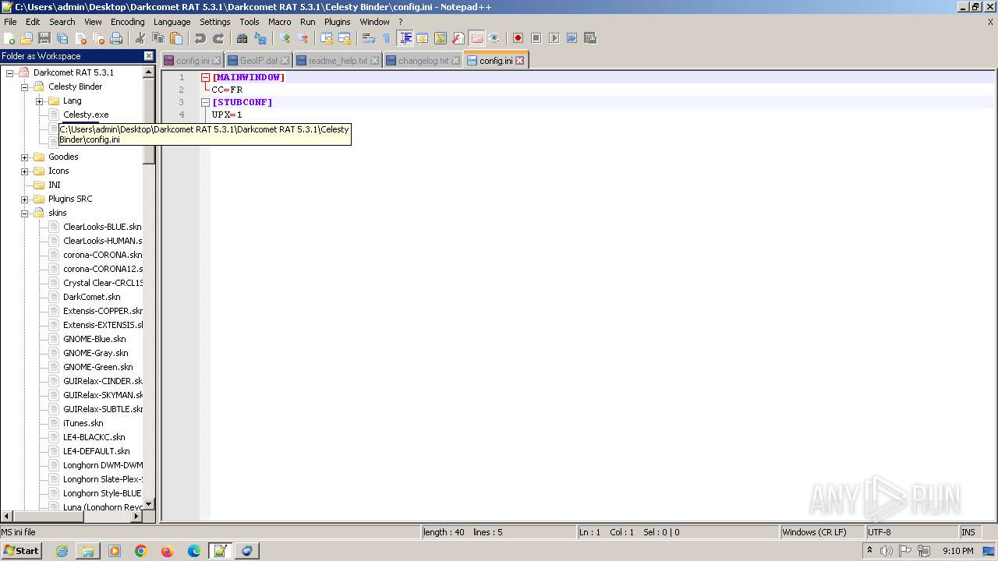Click the Redo toolbar icon
Screen dimensions: 998x561
pyautogui.click(x=218, y=38)
